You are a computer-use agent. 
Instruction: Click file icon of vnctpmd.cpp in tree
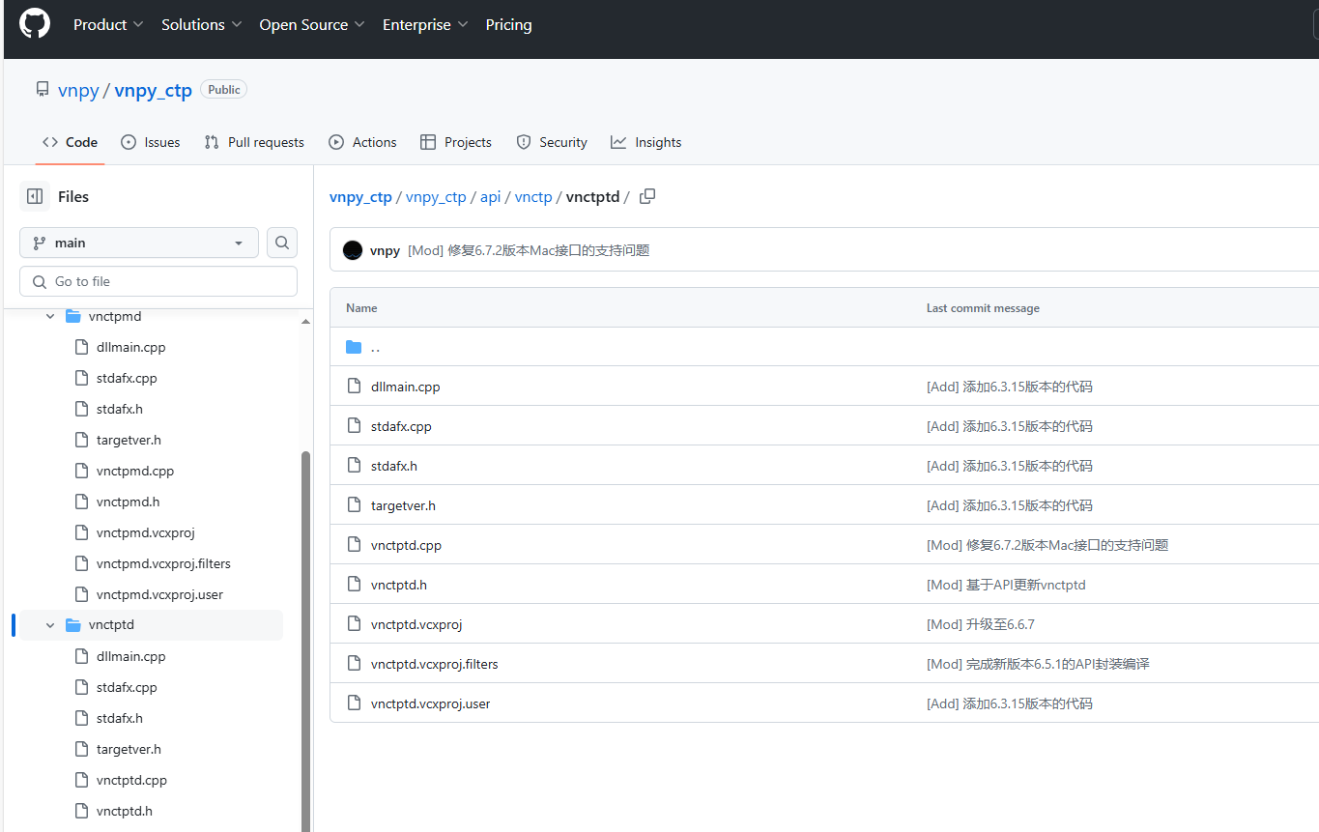coord(81,471)
